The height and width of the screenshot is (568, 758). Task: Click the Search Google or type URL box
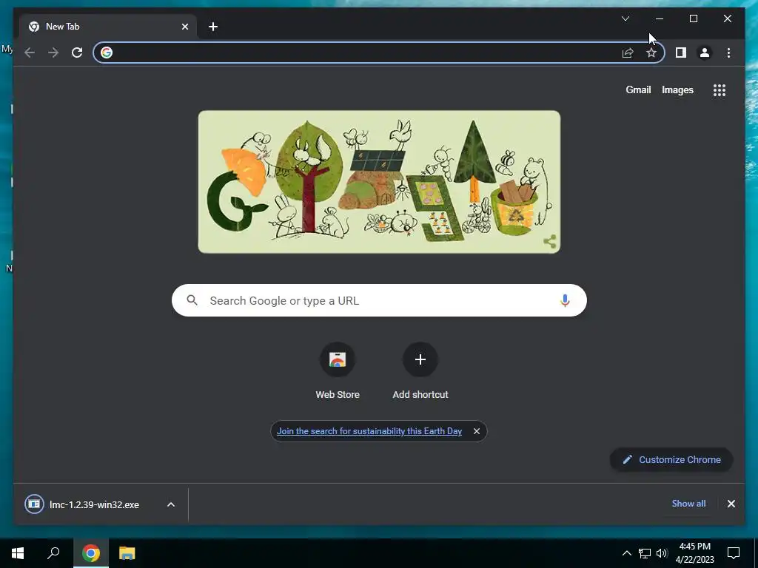point(379,300)
